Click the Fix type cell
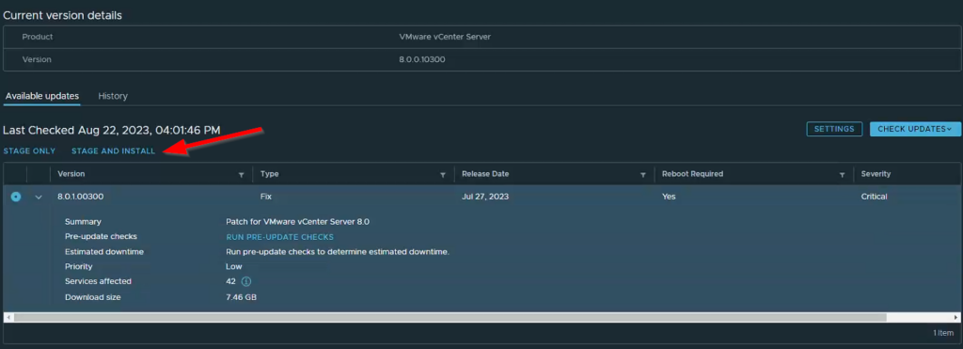This screenshot has height=349, width=963. (266, 197)
